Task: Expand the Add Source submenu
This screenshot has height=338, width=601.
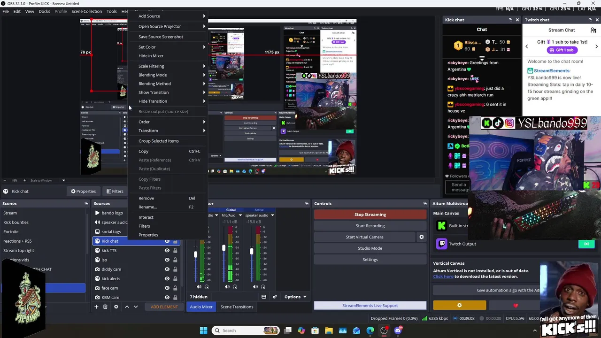Action: pos(168,16)
